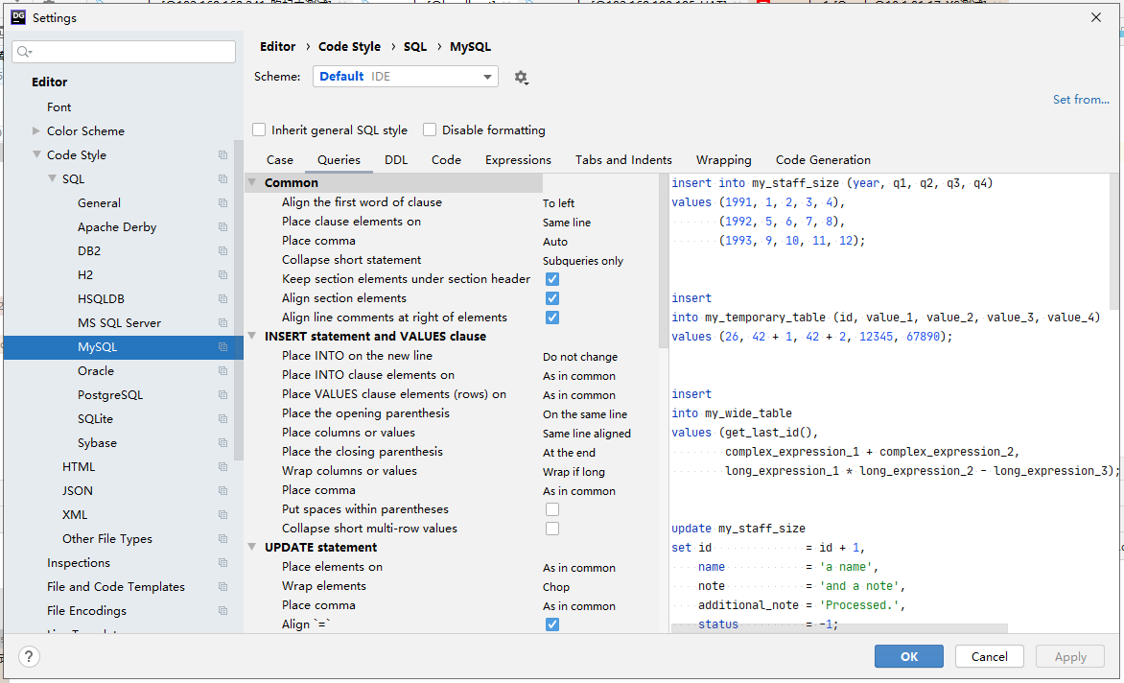
Task: Click copy icon beside XML
Action: point(222,515)
